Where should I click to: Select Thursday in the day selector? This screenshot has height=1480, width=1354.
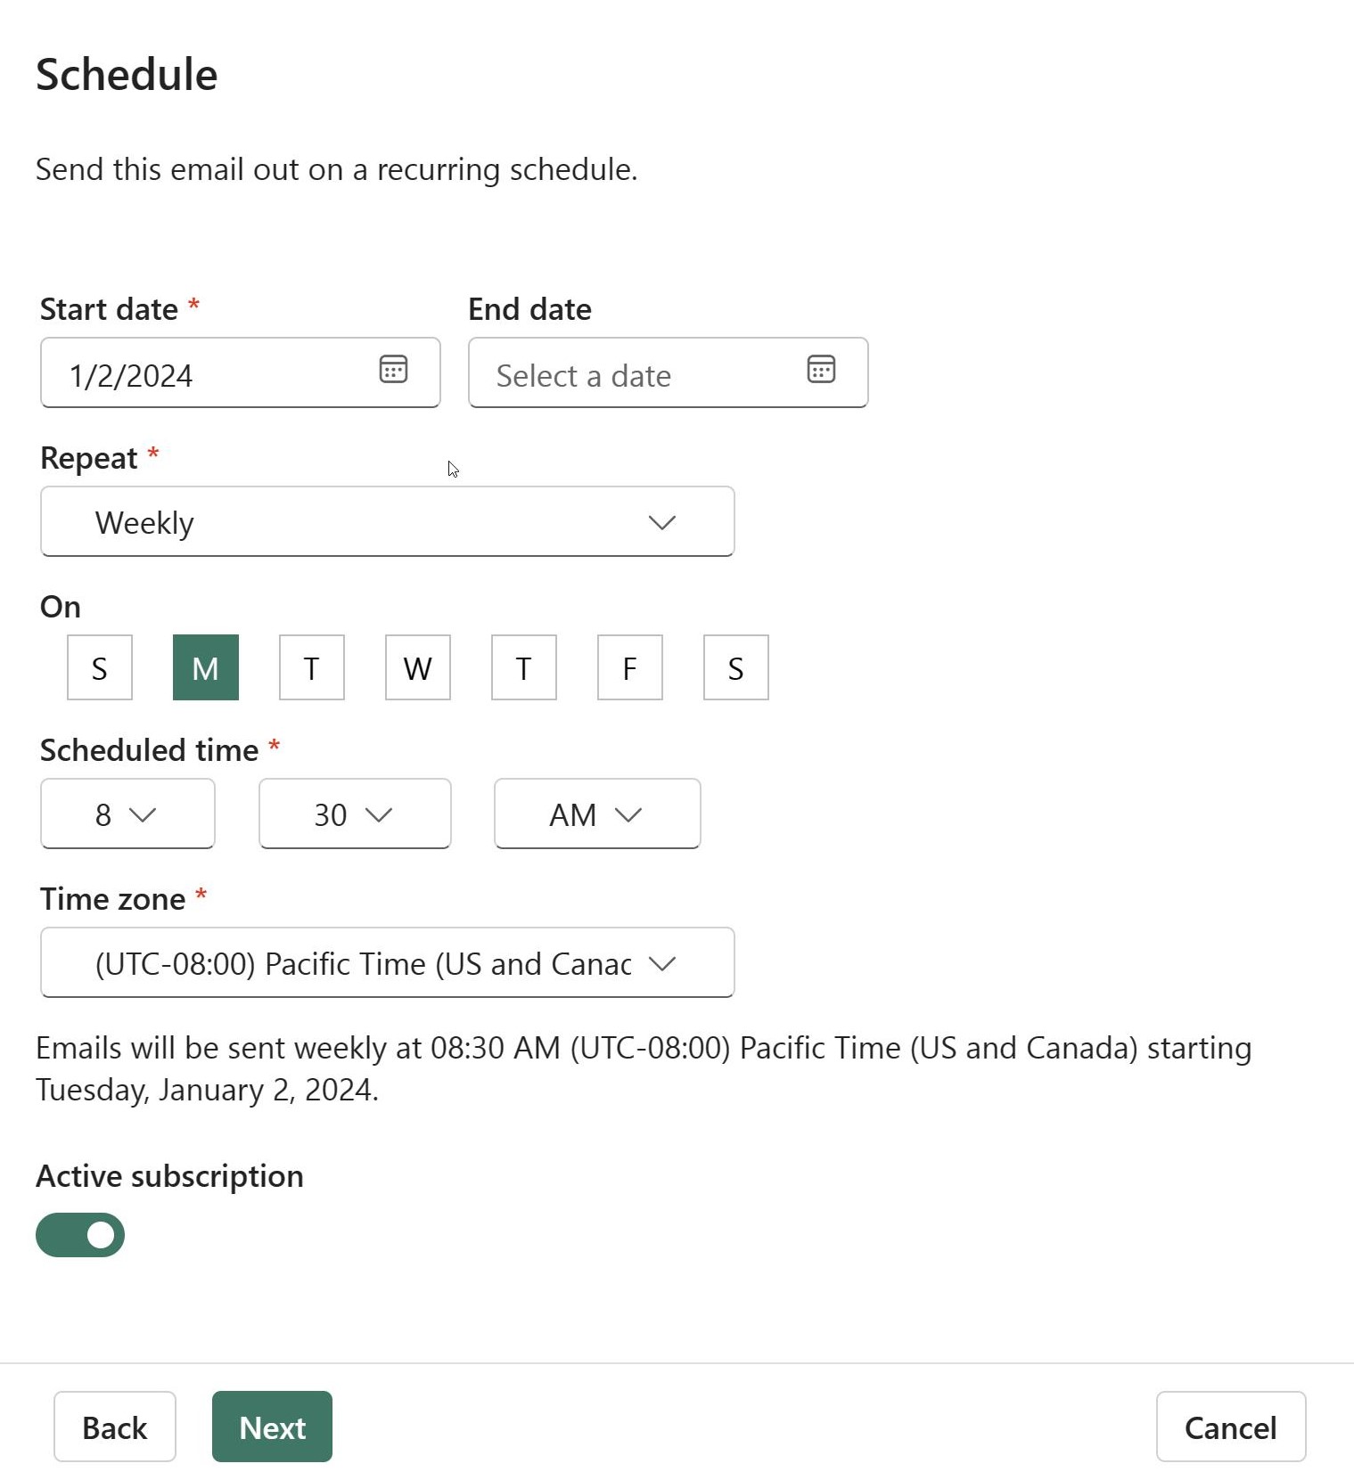pyautogui.click(x=523, y=666)
